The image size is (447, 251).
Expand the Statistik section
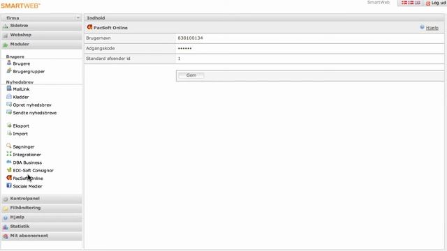(42, 227)
